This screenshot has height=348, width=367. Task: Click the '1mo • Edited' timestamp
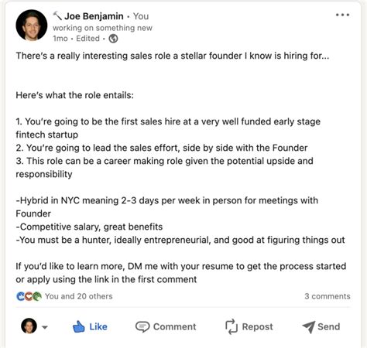76,39
